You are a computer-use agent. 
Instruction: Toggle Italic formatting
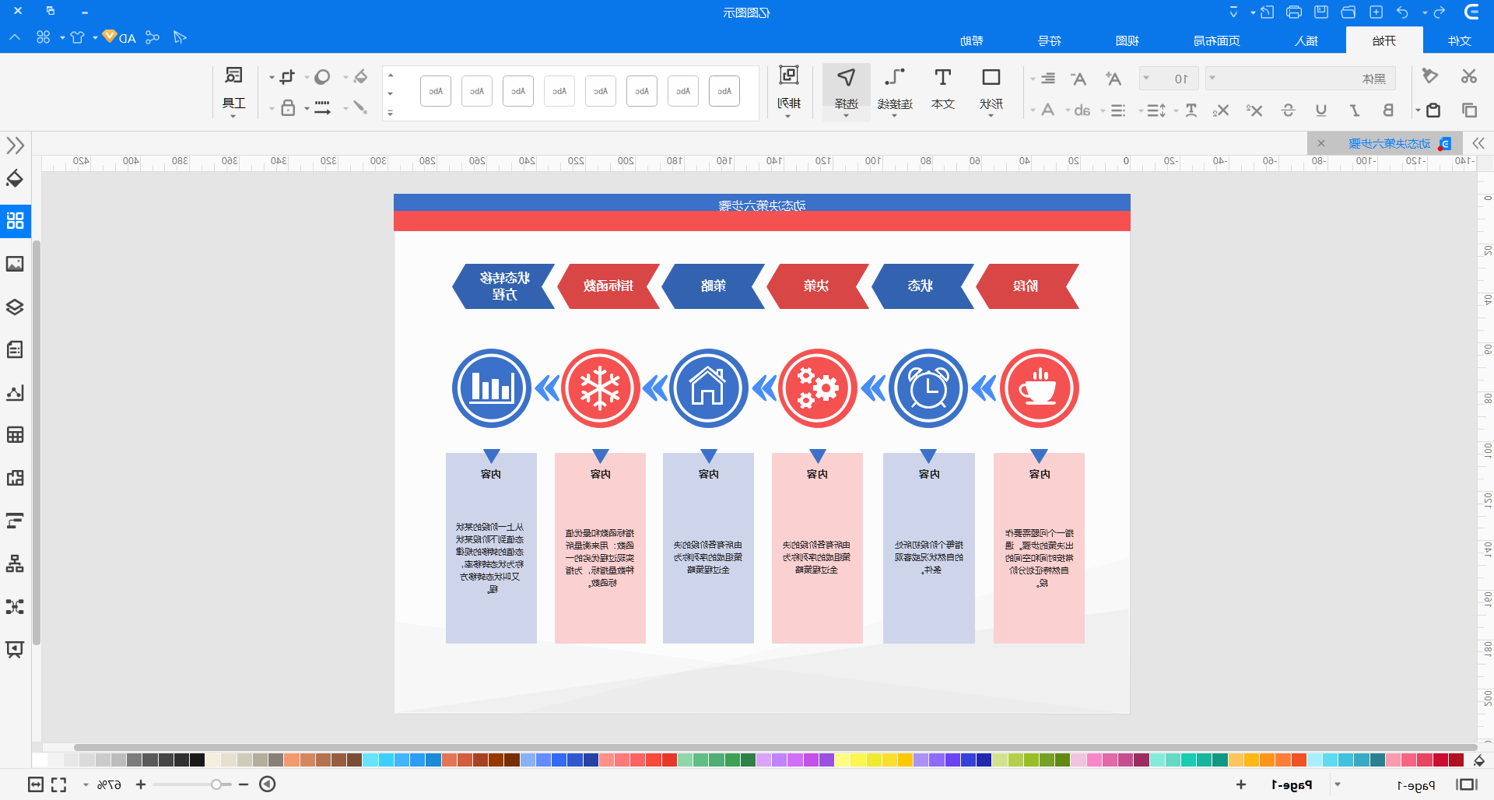pos(1355,111)
